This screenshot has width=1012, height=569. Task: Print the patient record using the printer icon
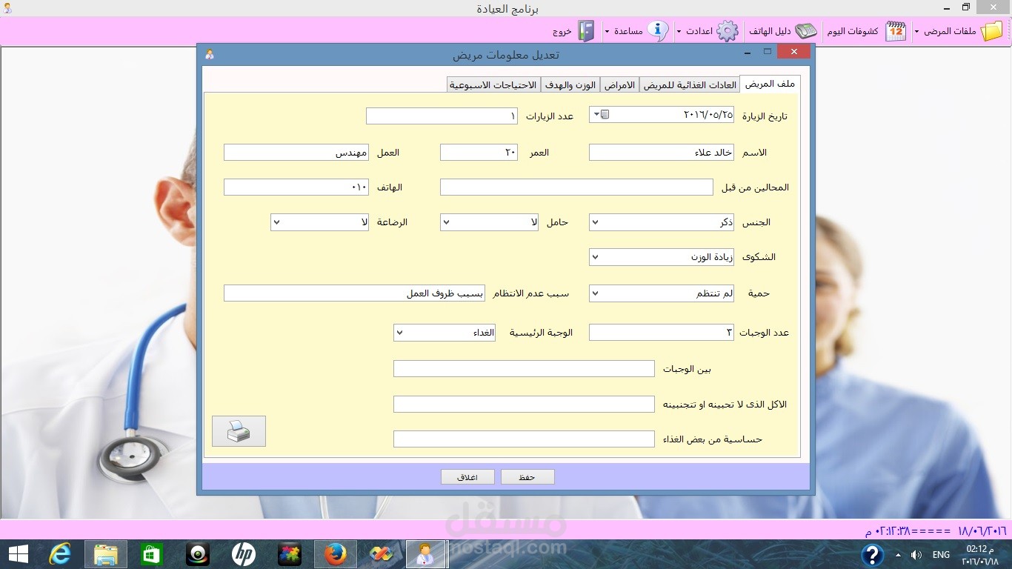click(239, 430)
